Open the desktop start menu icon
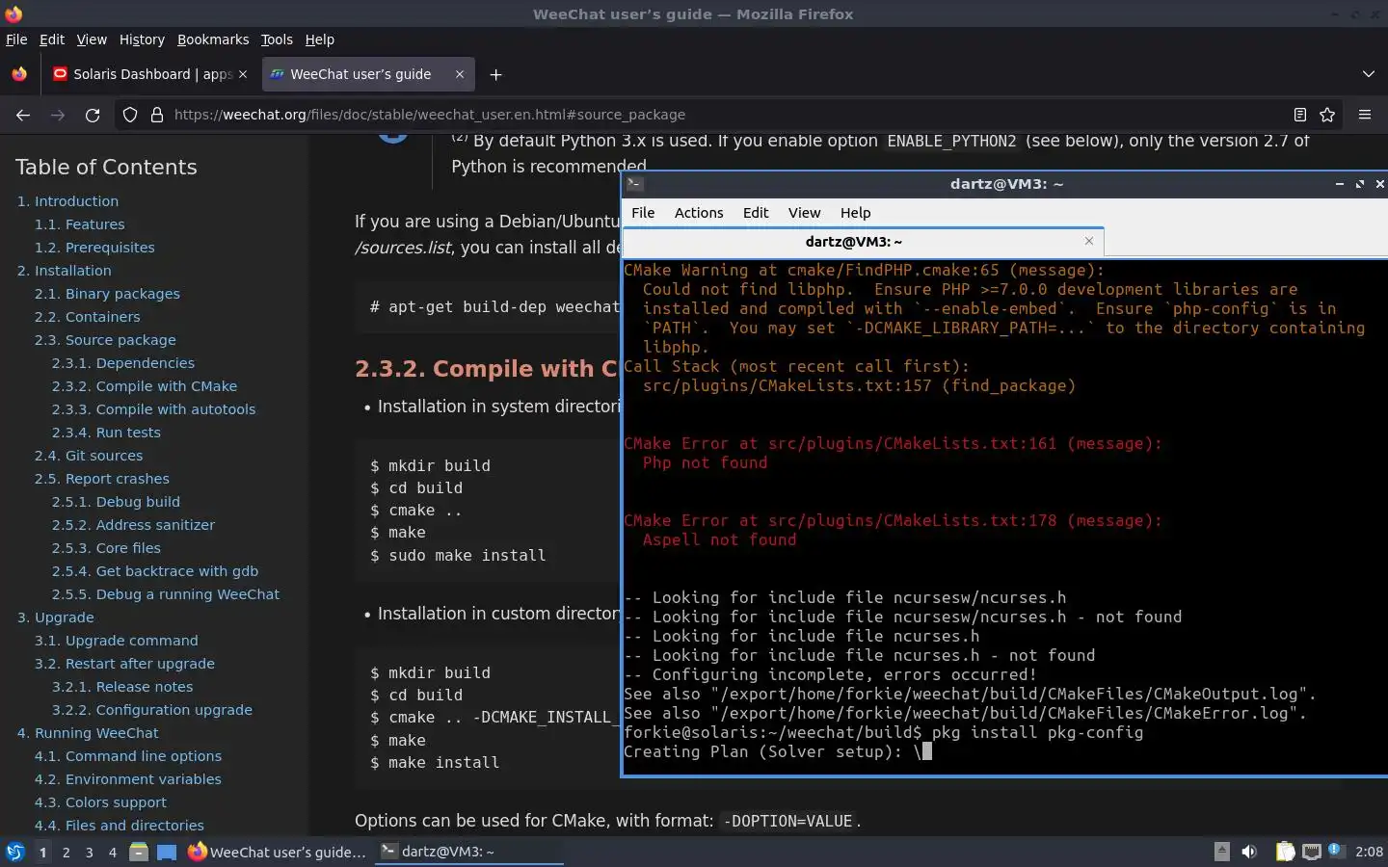Image resolution: width=1388 pixels, height=867 pixels. (14, 852)
